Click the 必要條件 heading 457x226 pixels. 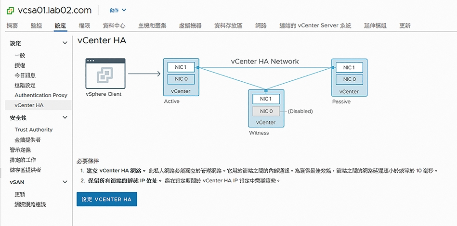[88, 161]
